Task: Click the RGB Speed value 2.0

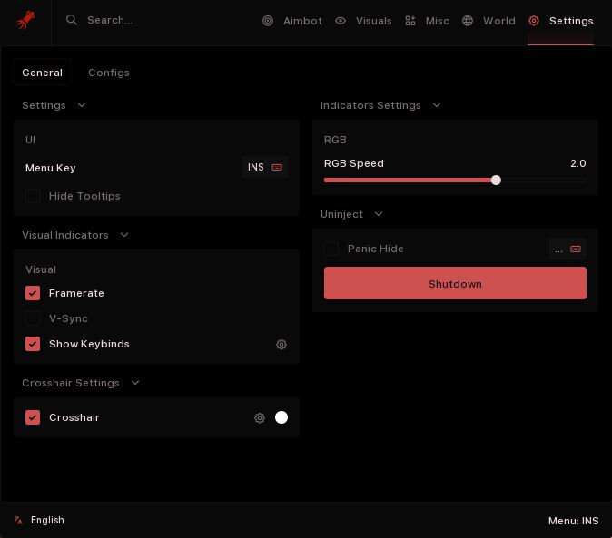Action: coord(578,163)
